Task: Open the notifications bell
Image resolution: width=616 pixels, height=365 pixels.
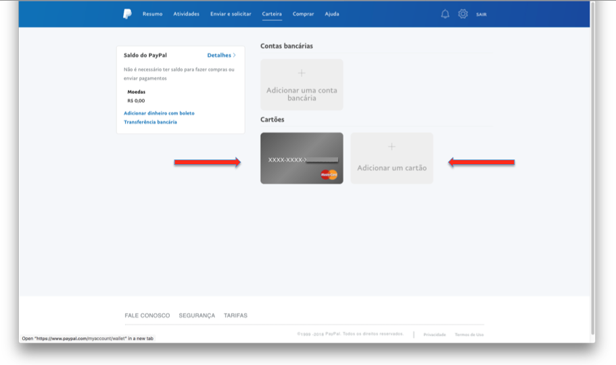Action: pyautogui.click(x=445, y=14)
